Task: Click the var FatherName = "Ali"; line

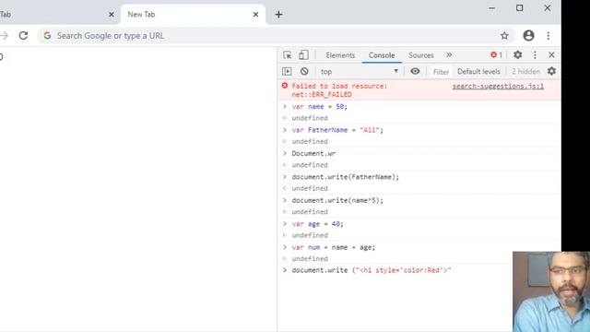Action: (337, 130)
